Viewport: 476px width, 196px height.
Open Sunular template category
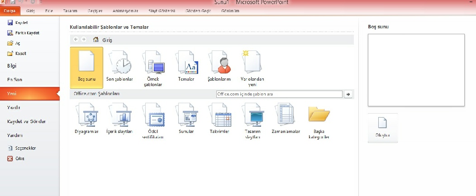pyautogui.click(x=186, y=118)
